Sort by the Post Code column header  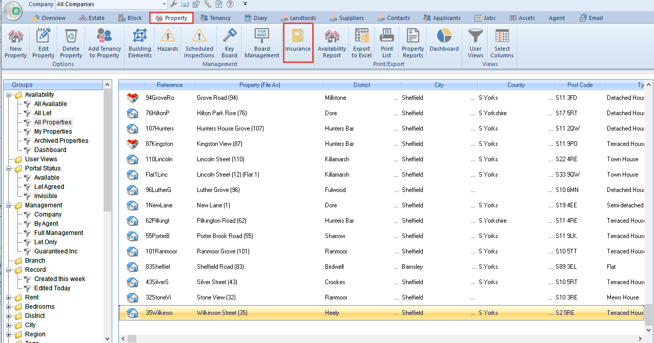click(580, 85)
